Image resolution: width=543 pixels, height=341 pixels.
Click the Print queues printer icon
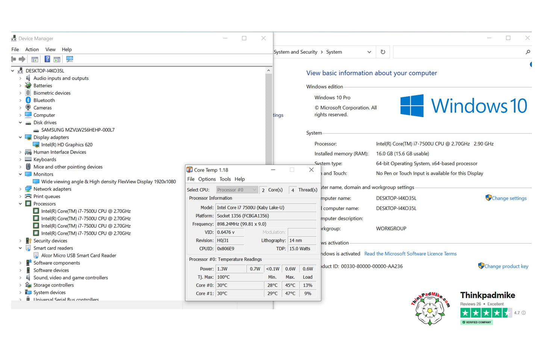coord(28,196)
